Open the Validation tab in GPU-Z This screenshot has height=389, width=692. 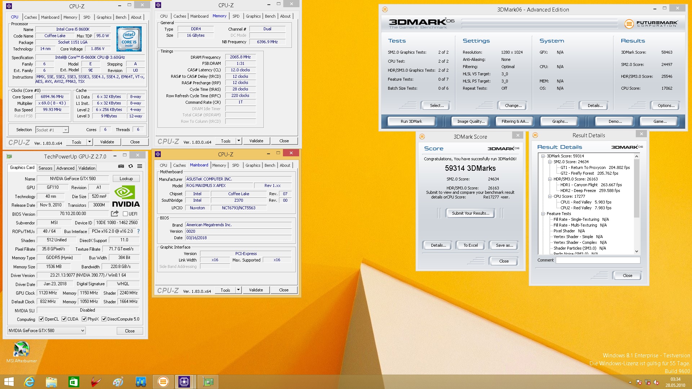87,168
